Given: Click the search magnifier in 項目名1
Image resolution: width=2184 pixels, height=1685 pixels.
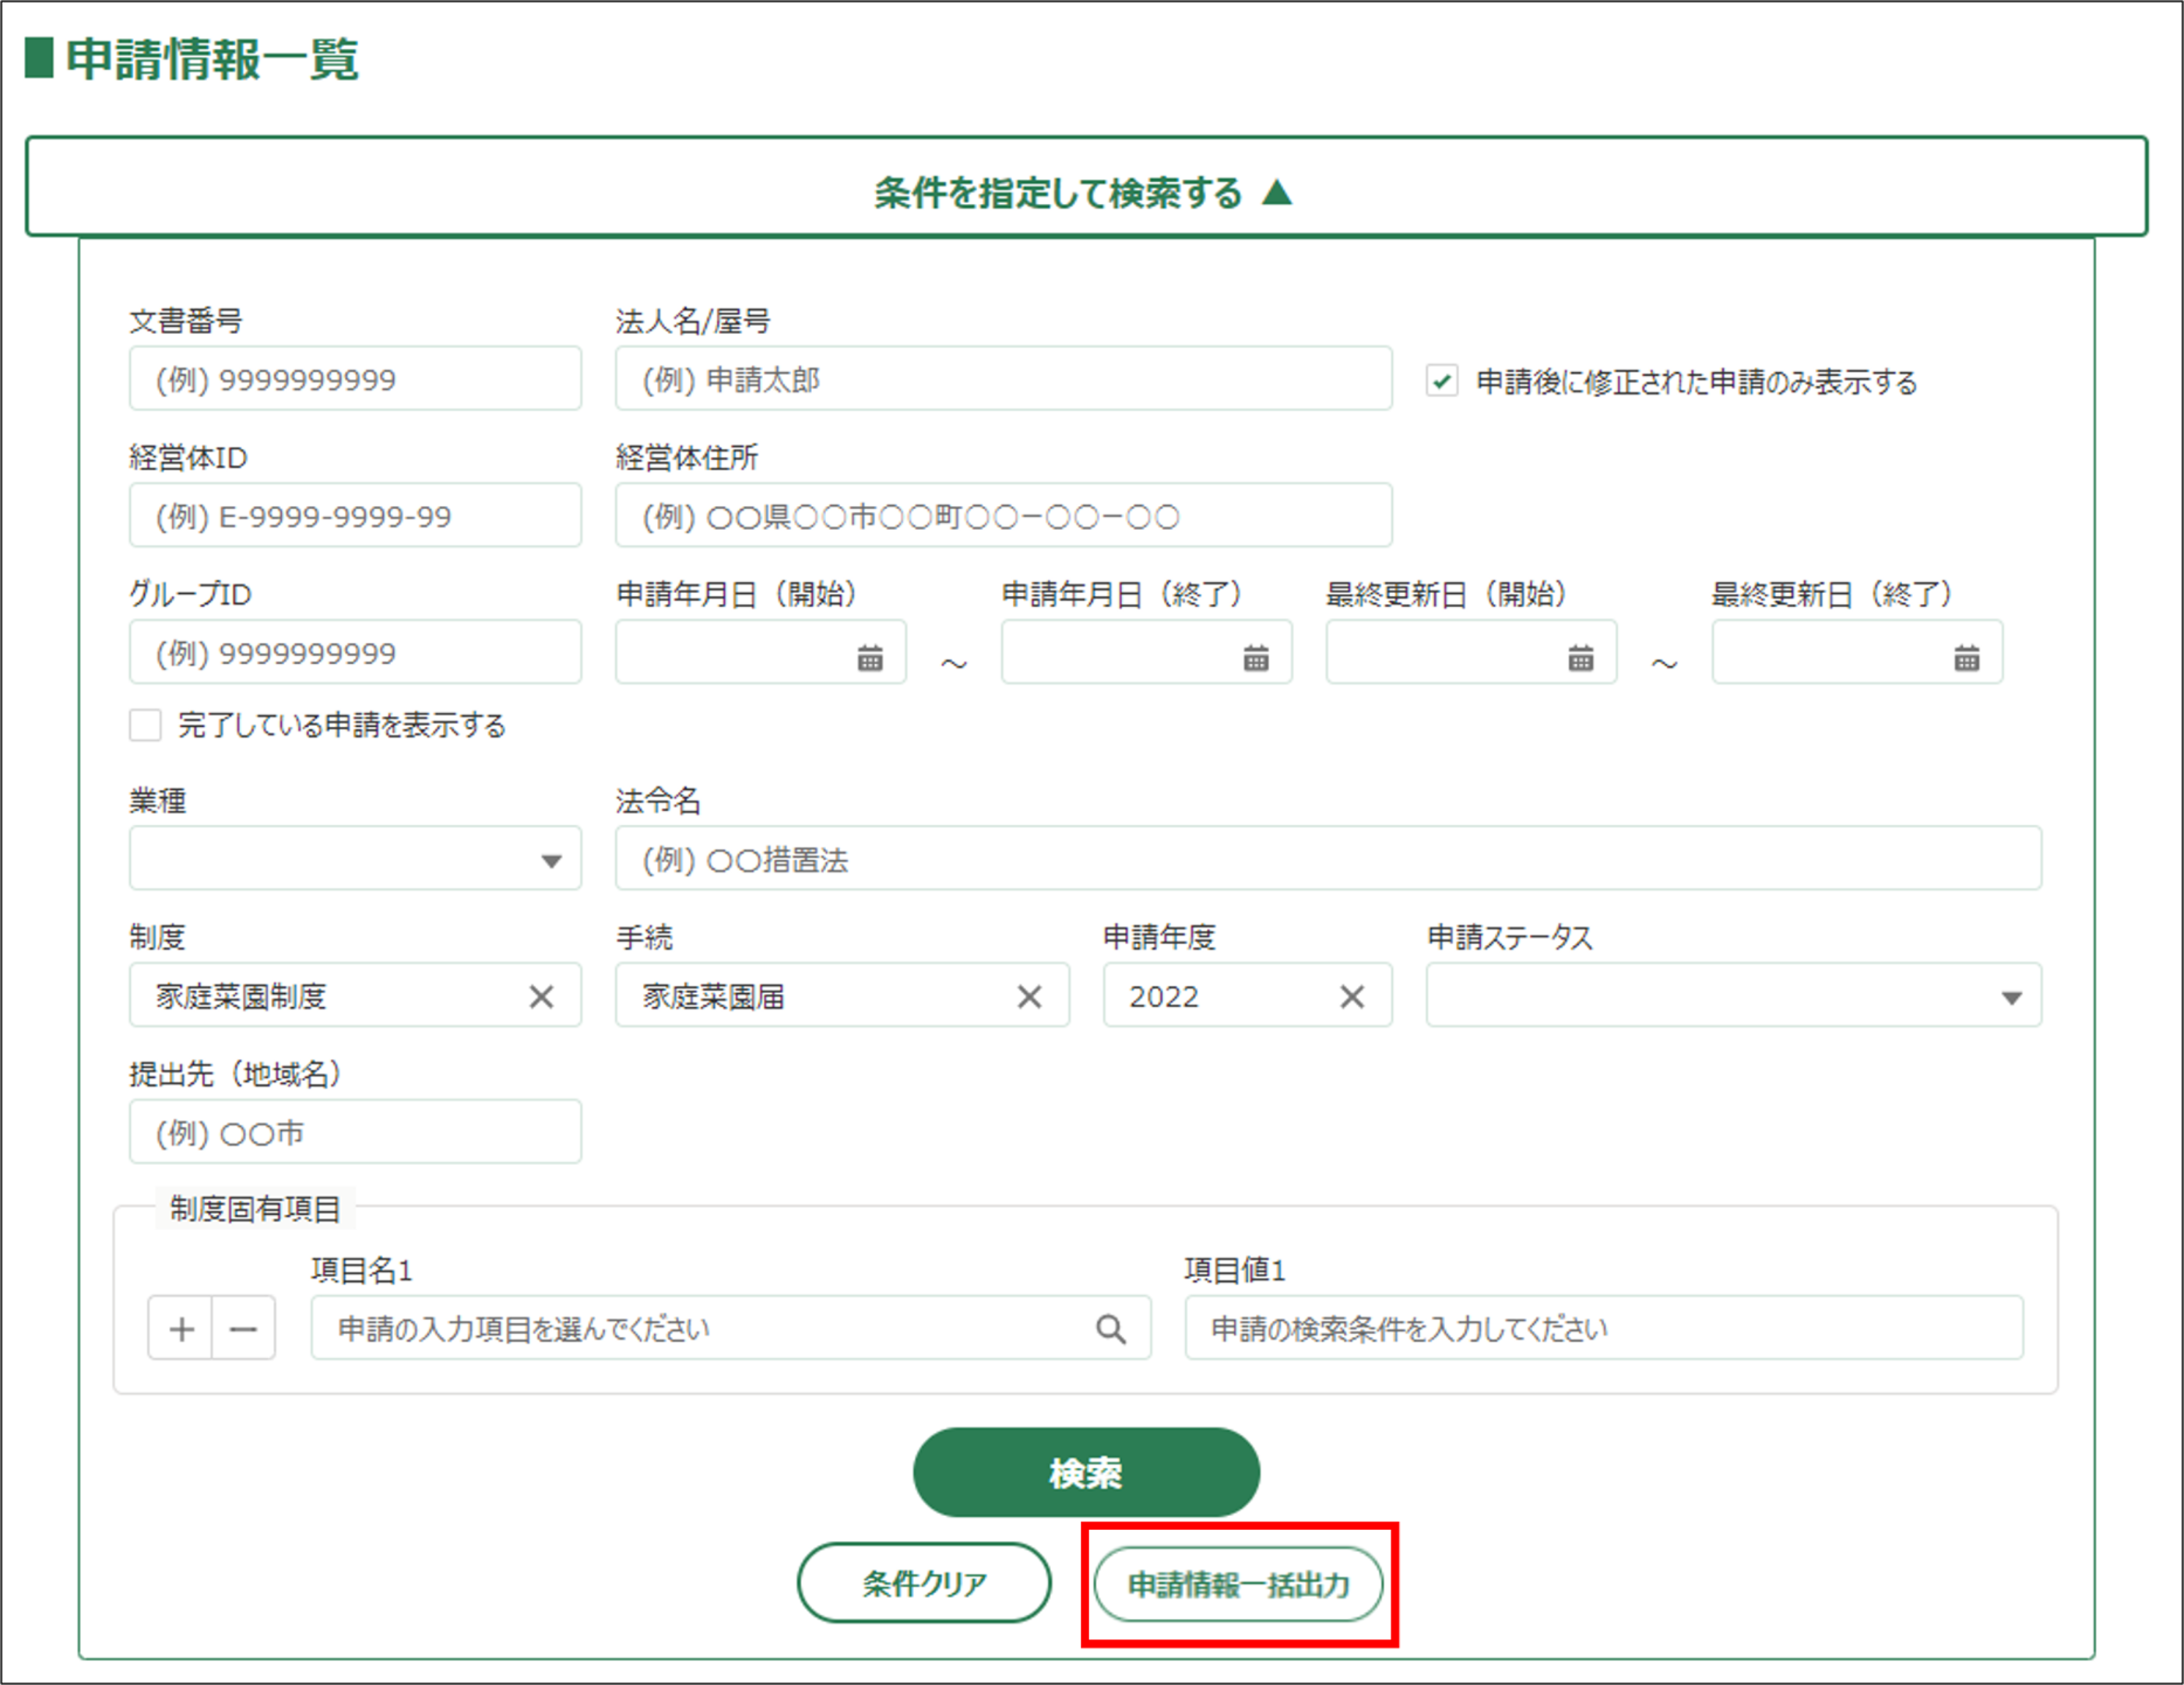Looking at the screenshot, I should (1110, 1329).
